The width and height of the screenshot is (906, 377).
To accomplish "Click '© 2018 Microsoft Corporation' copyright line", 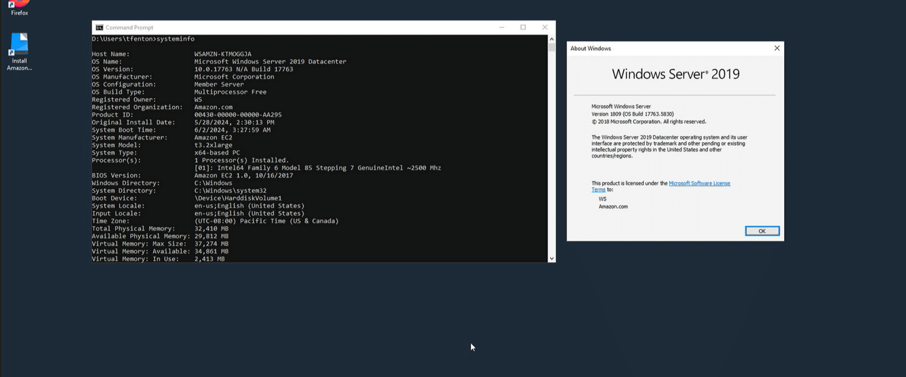I will [x=649, y=122].
